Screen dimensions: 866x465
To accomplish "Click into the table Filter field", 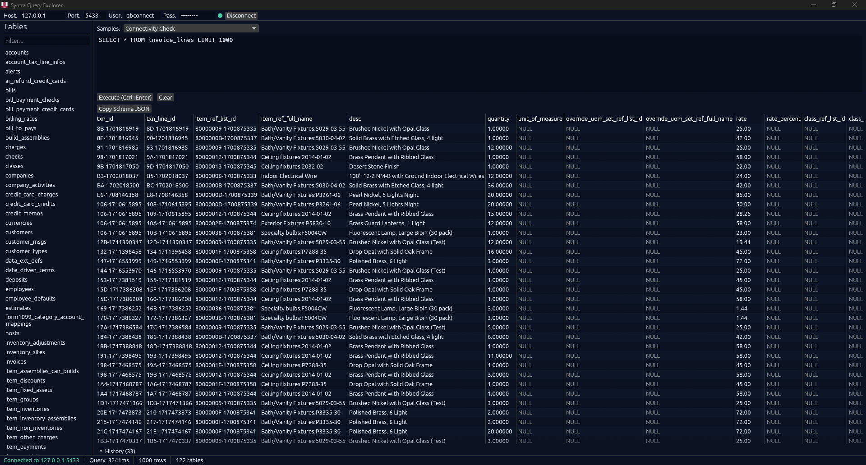I will tap(45, 40).
